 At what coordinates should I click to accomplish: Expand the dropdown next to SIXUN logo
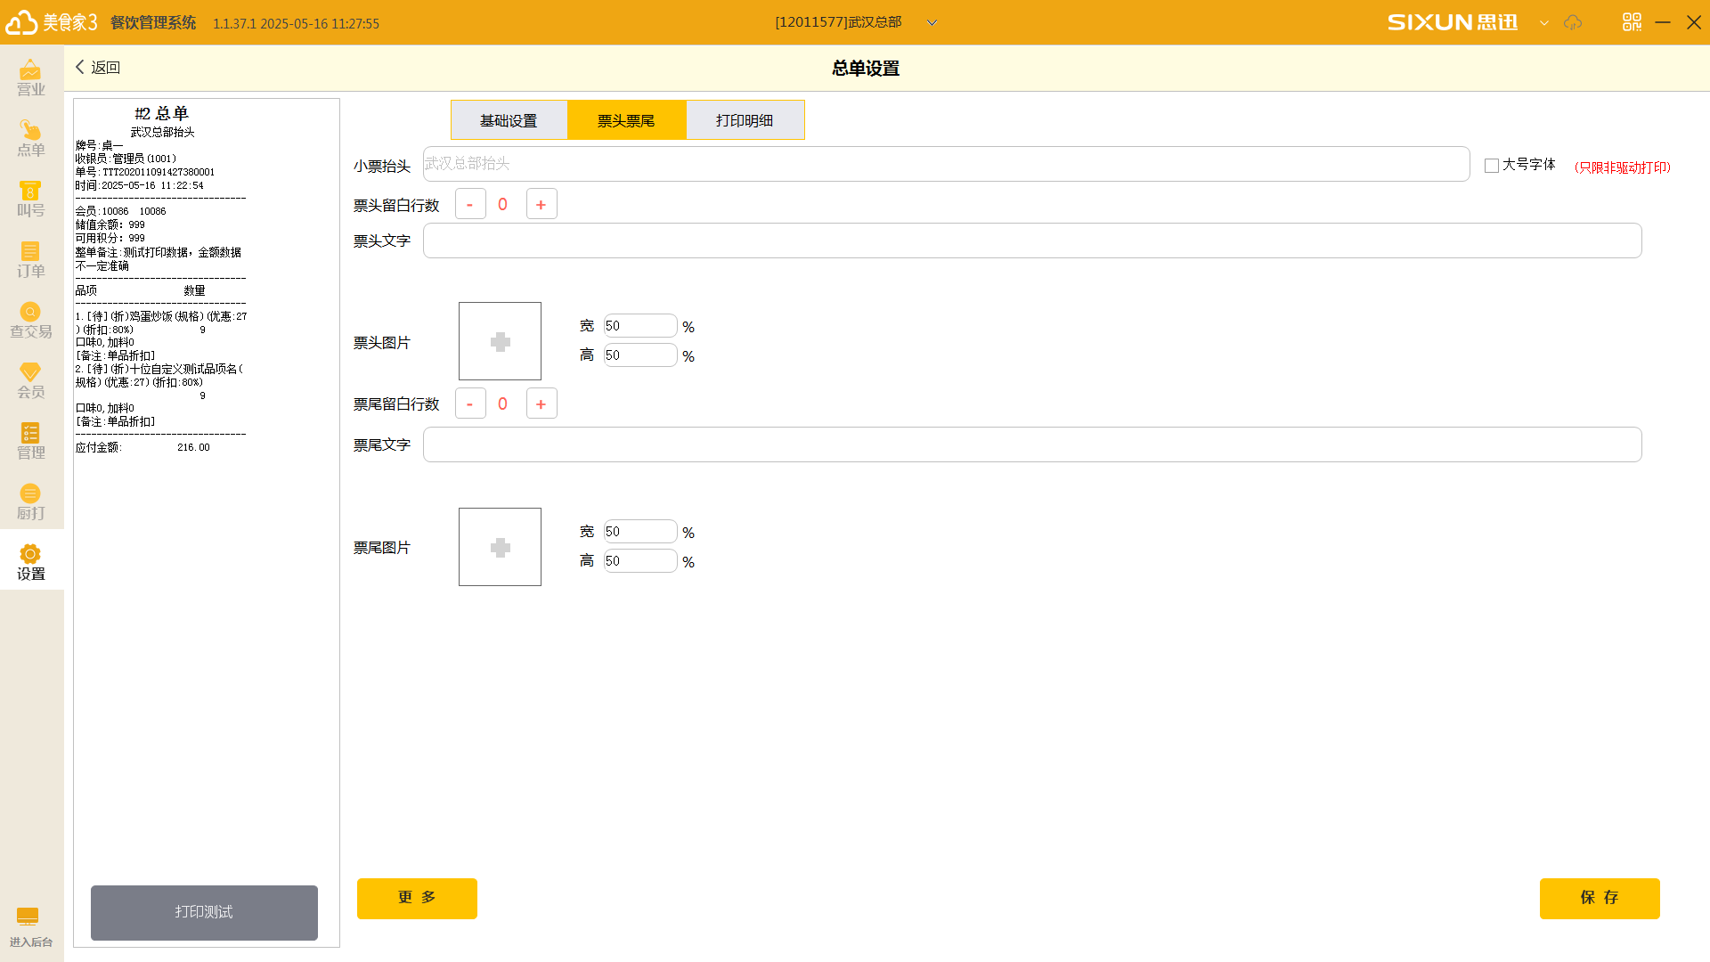coord(1543,23)
